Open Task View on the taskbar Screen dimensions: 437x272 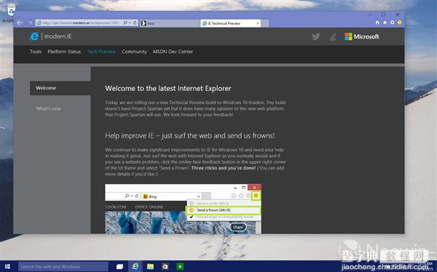(120, 266)
